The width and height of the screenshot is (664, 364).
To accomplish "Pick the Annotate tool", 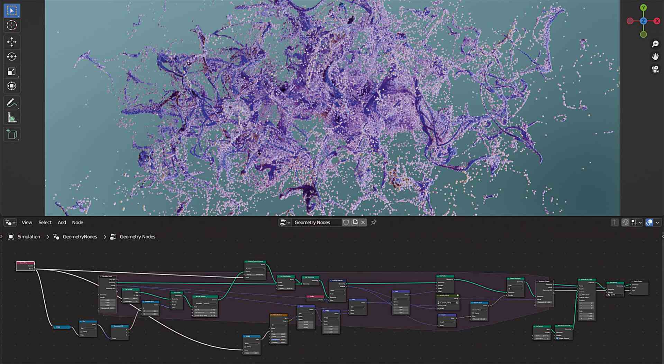I will point(12,102).
